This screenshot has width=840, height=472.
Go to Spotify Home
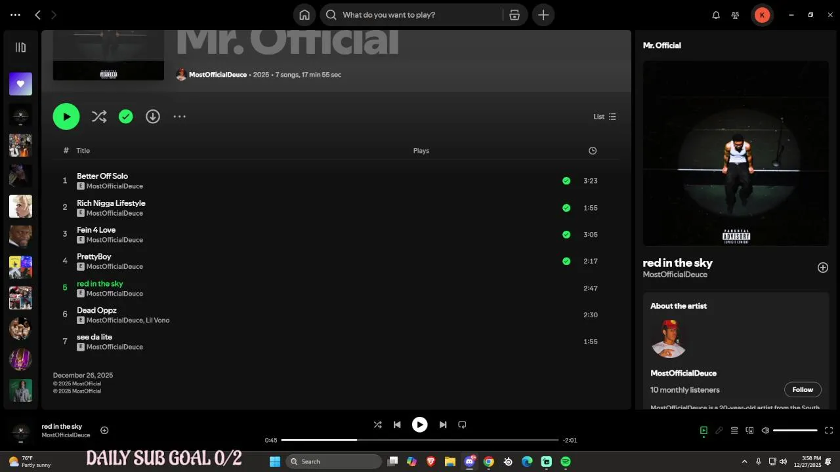pos(304,14)
